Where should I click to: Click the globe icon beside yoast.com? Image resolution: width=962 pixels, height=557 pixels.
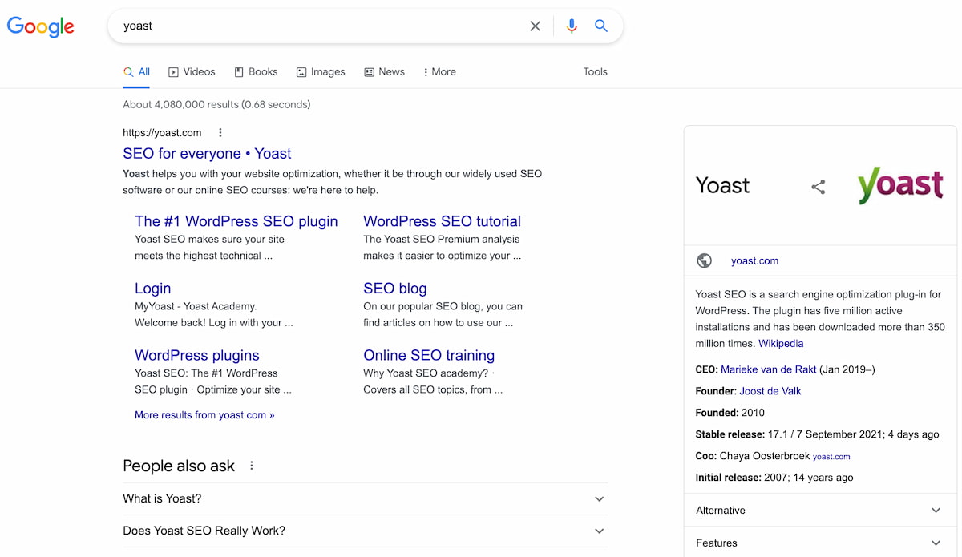point(705,260)
